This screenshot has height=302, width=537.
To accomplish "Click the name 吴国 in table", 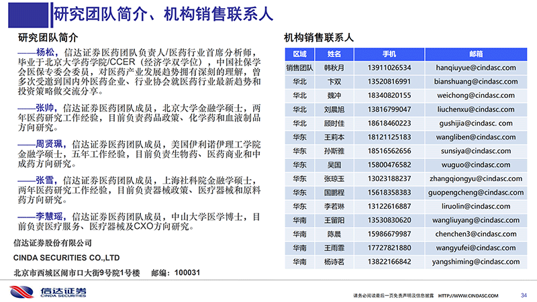I will [x=334, y=164].
